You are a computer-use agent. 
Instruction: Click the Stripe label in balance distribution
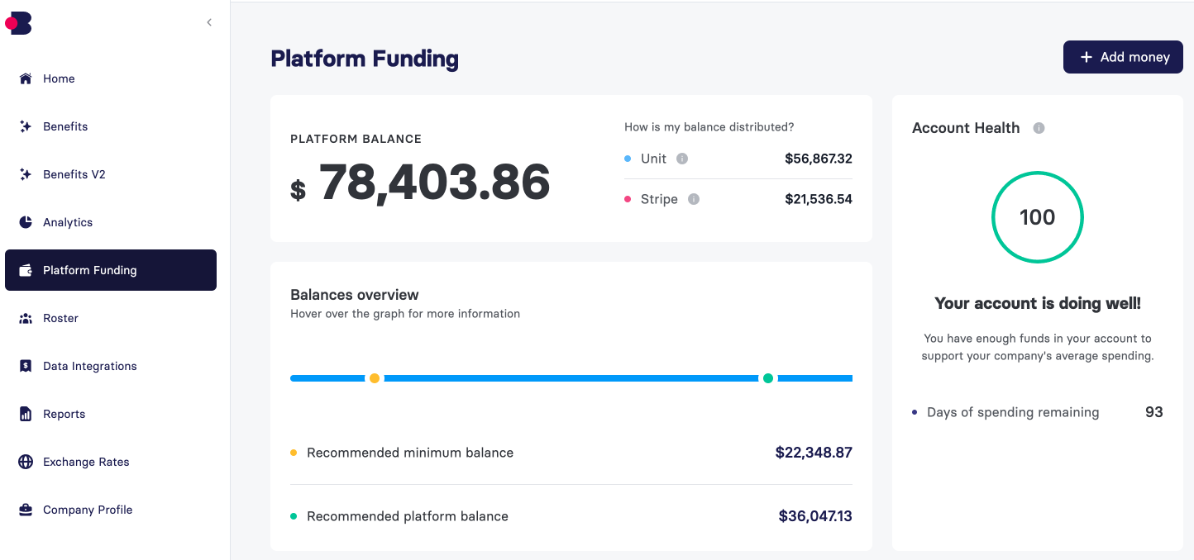click(x=659, y=199)
